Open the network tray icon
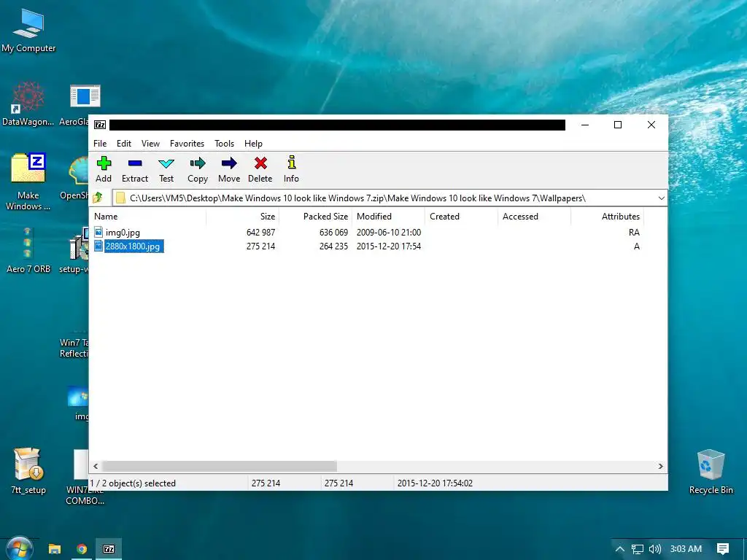Viewport: 747px width, 560px height. point(638,549)
